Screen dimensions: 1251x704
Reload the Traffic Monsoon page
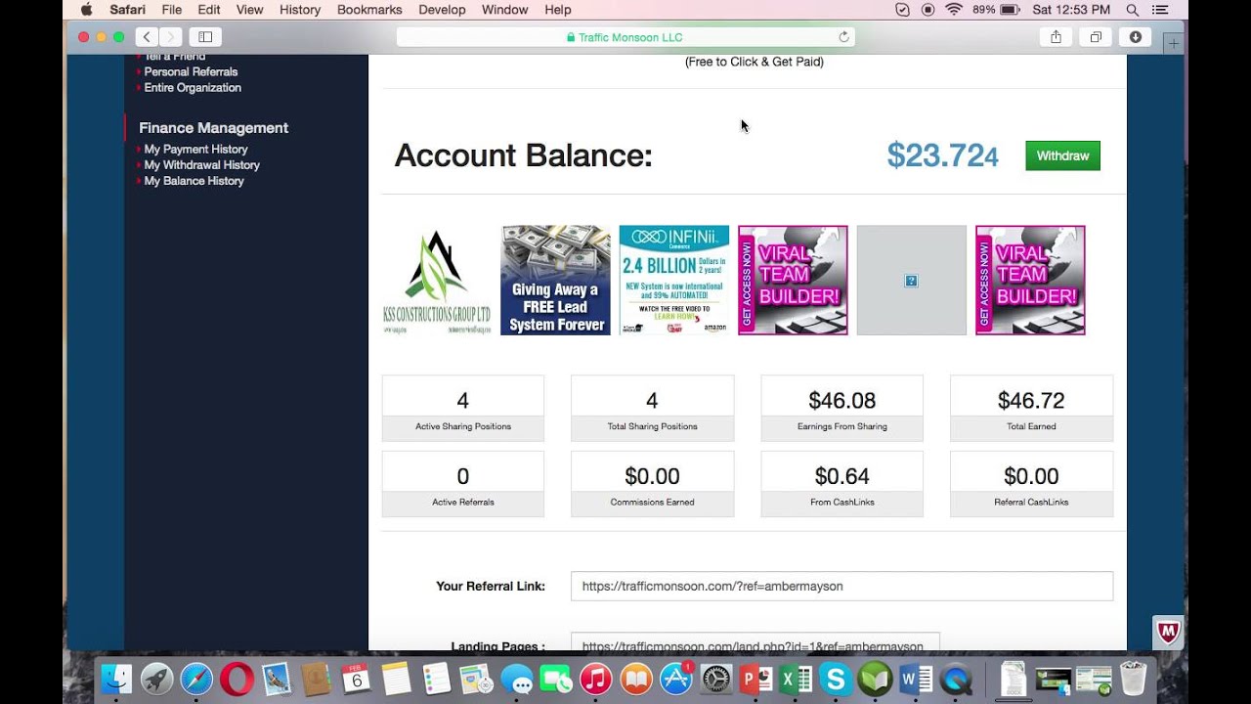[x=843, y=37]
